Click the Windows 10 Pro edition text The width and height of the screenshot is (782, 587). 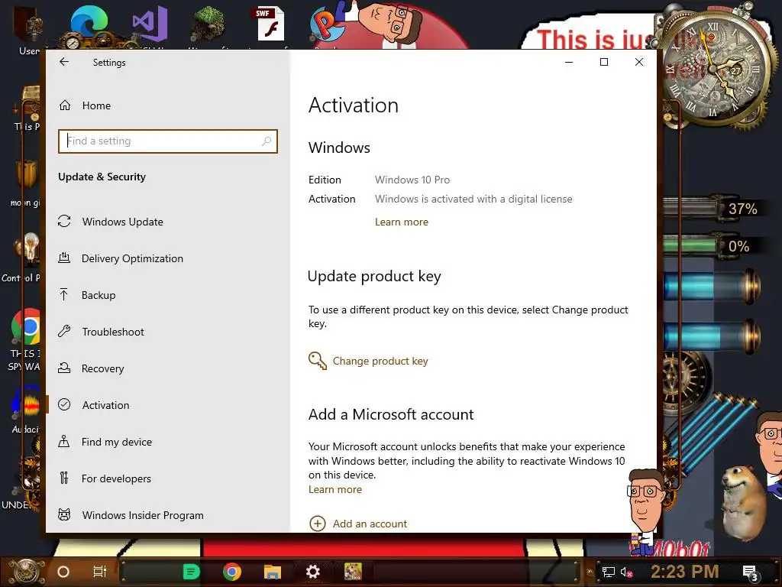pyautogui.click(x=412, y=180)
